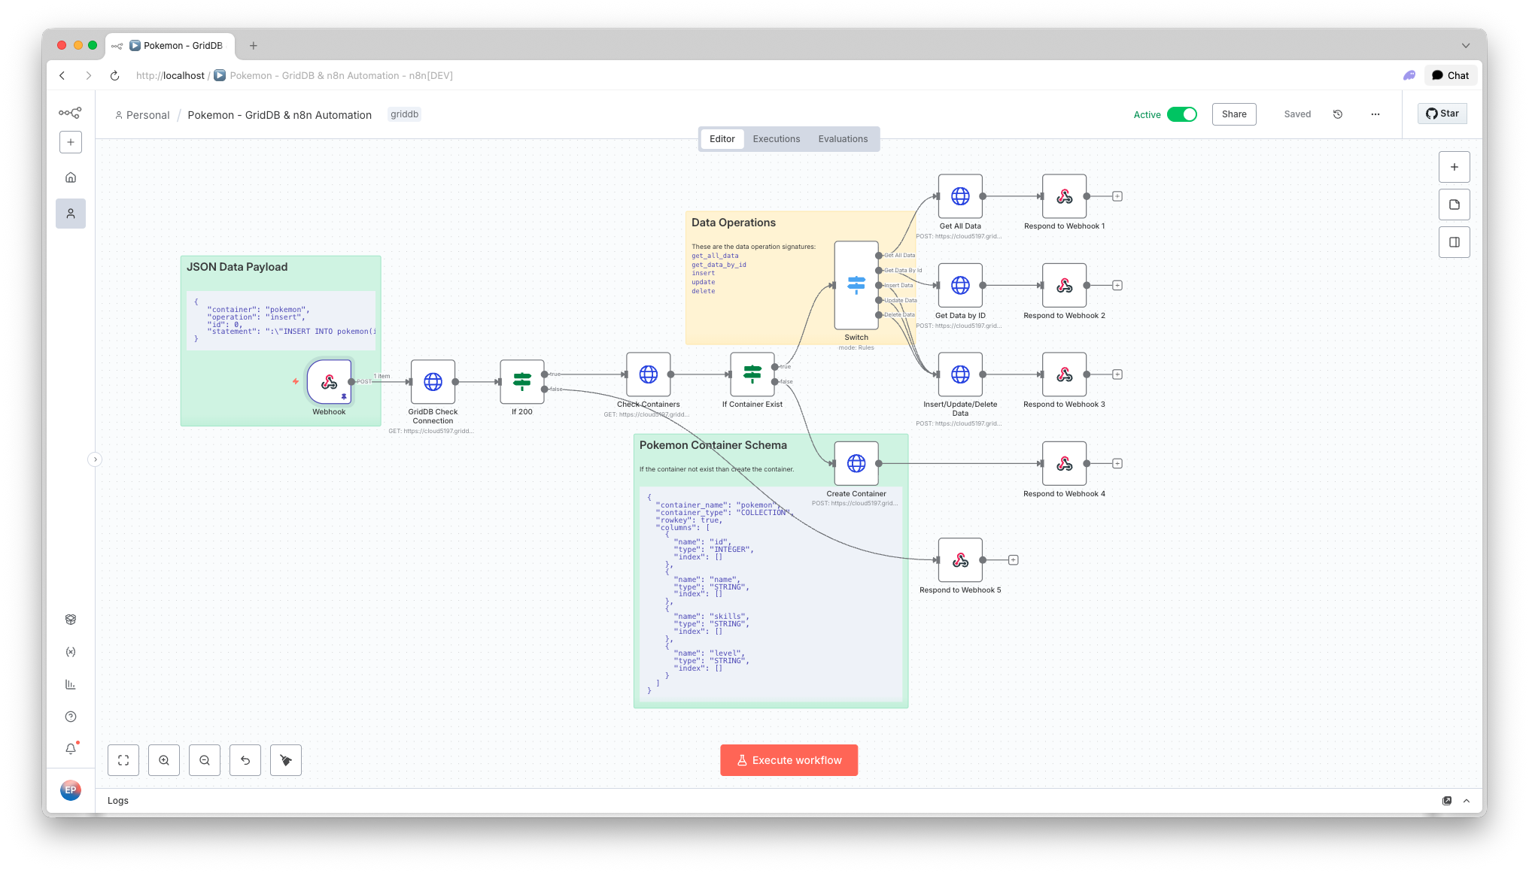
Task: Click the n8n logo in sidebar
Action: pyautogui.click(x=70, y=113)
